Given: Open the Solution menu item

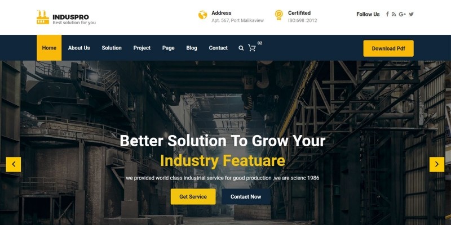Looking at the screenshot, I should (112, 48).
